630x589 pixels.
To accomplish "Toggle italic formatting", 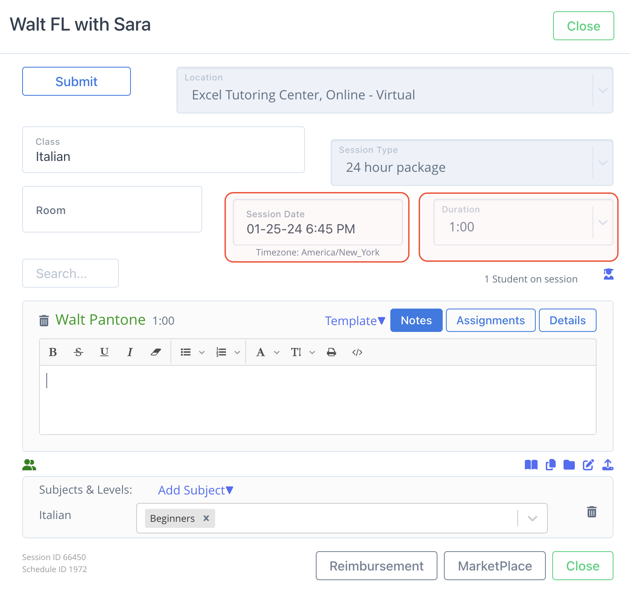I will [x=130, y=352].
